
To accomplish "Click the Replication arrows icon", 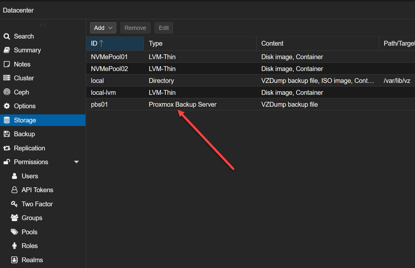I will pos(6,148).
